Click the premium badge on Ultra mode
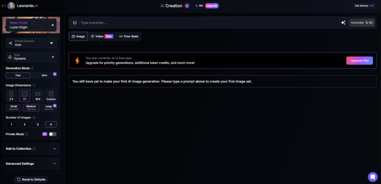Screen dimensions: 381x184 pos(55,74)
